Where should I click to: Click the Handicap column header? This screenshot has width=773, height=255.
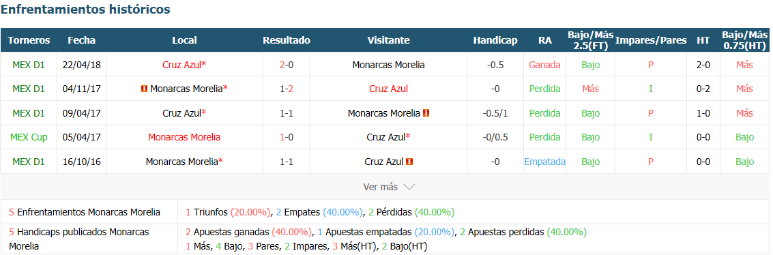(x=495, y=40)
